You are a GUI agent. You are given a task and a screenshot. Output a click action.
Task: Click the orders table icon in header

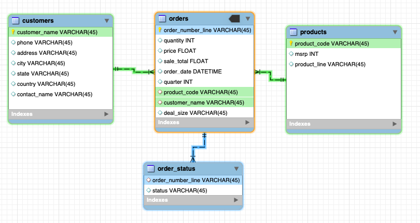pyautogui.click(x=162, y=19)
